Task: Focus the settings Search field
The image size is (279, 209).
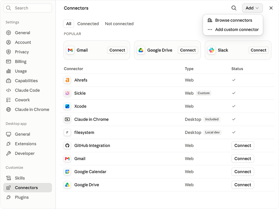Action: 28,8
